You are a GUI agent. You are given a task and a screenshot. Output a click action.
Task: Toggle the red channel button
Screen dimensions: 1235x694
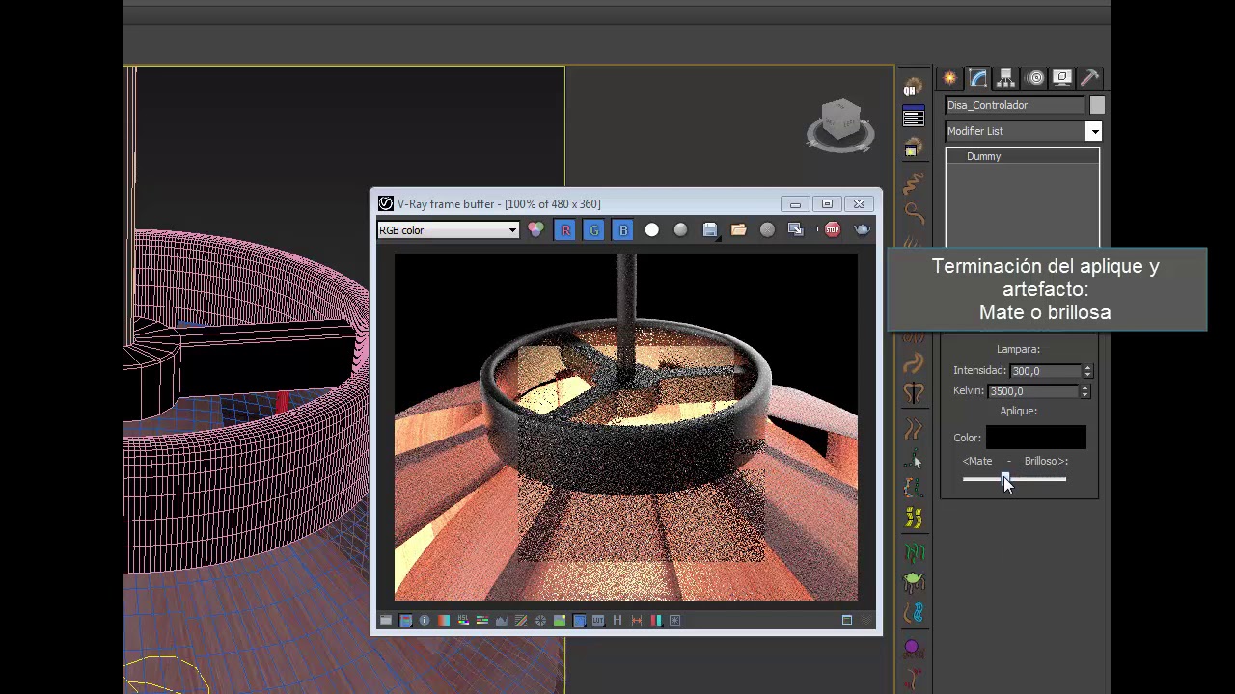coord(565,230)
